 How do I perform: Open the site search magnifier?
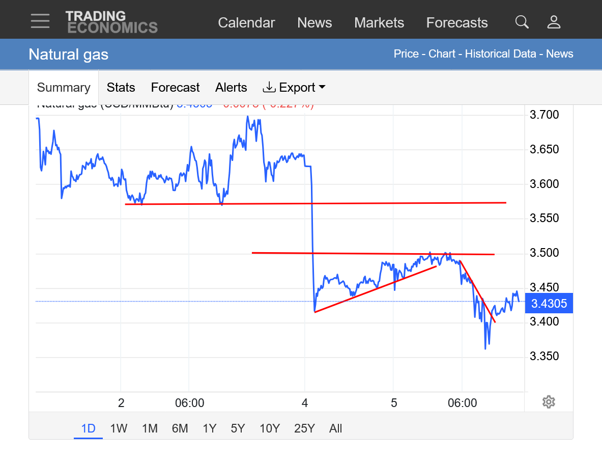(522, 22)
